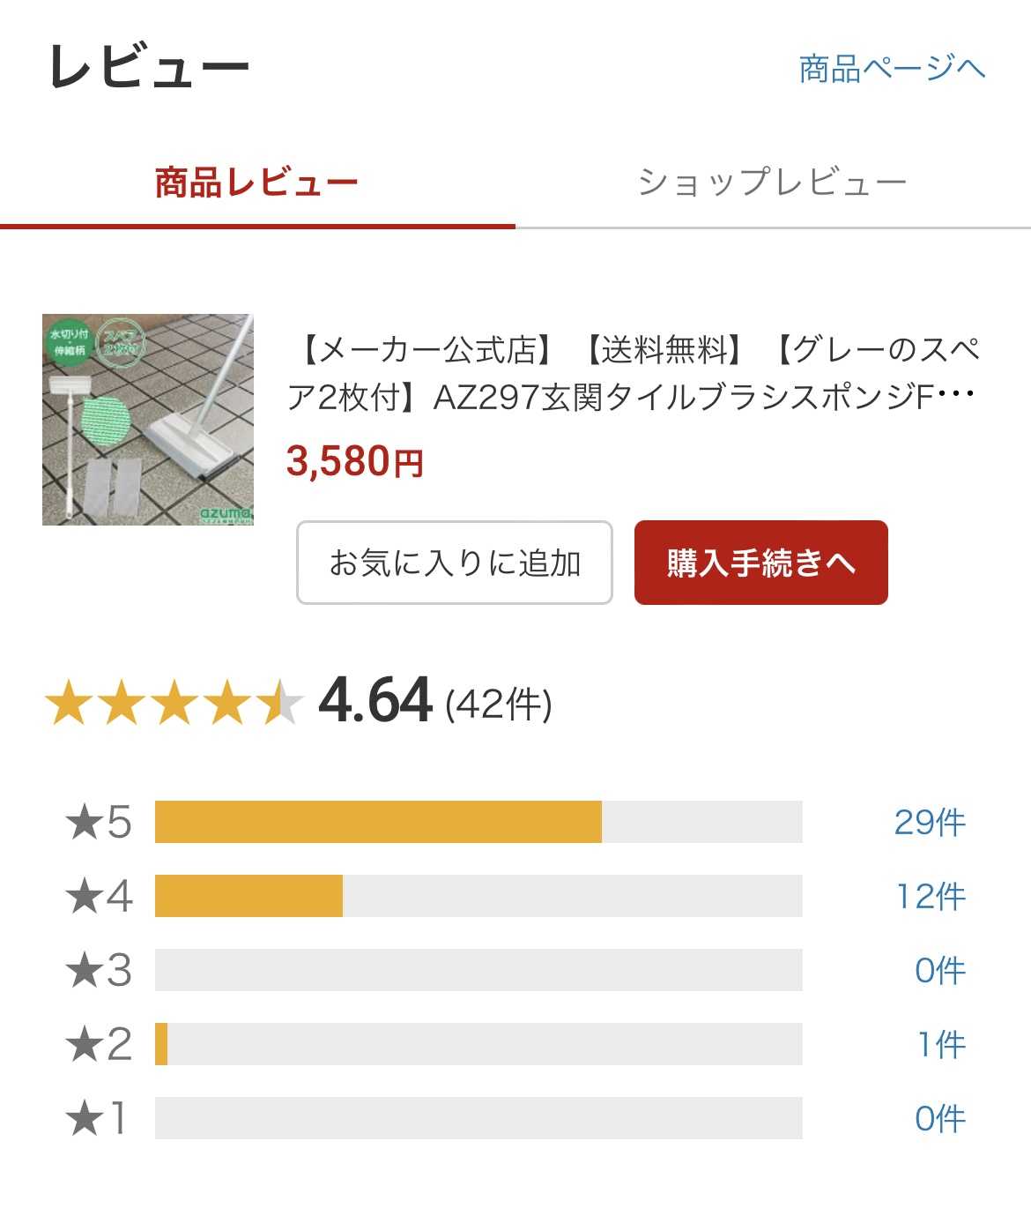This screenshot has height=1216, width=1031.
Task: Click the 4.64 average rating score
Action: click(x=375, y=701)
